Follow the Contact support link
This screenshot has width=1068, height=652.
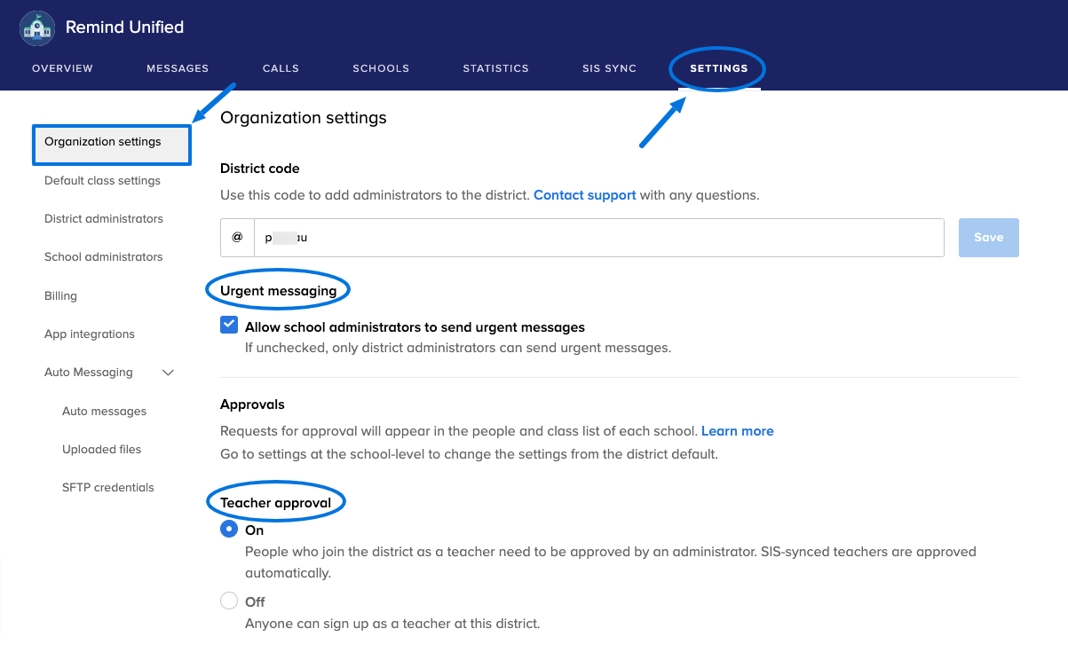pos(584,195)
